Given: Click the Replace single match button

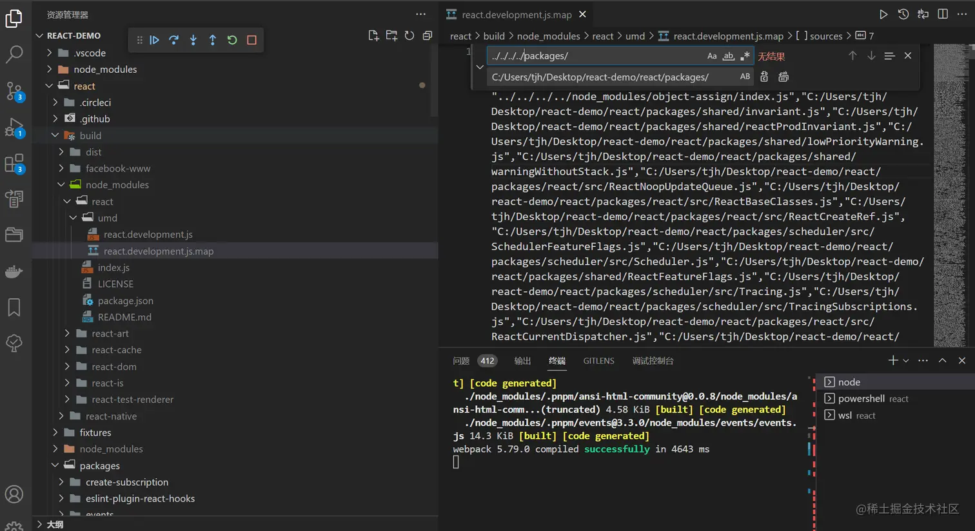Looking at the screenshot, I should pos(764,77).
